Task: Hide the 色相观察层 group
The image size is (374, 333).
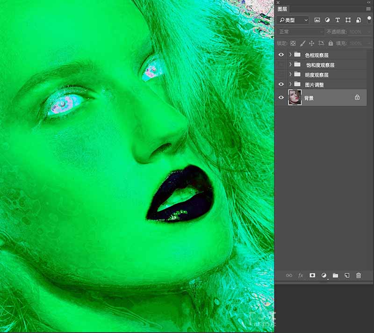Action: [x=281, y=55]
